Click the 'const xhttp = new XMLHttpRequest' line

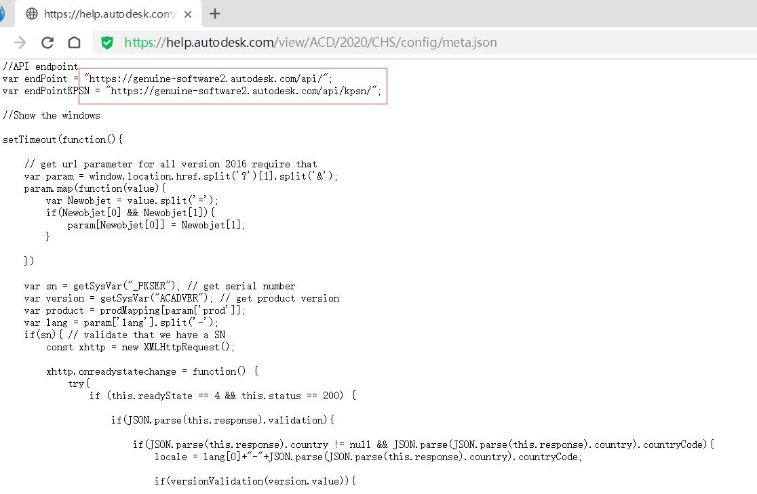[140, 347]
